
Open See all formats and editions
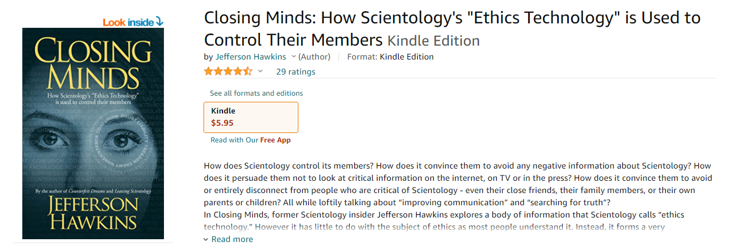(257, 93)
